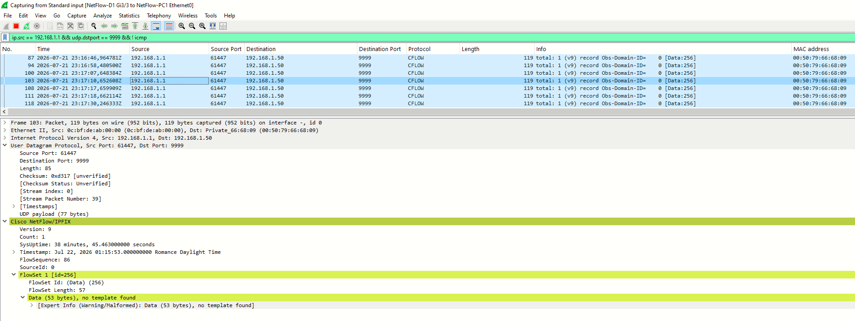The image size is (855, 321).
Task: Sort by Source Port column header
Action: [226, 49]
